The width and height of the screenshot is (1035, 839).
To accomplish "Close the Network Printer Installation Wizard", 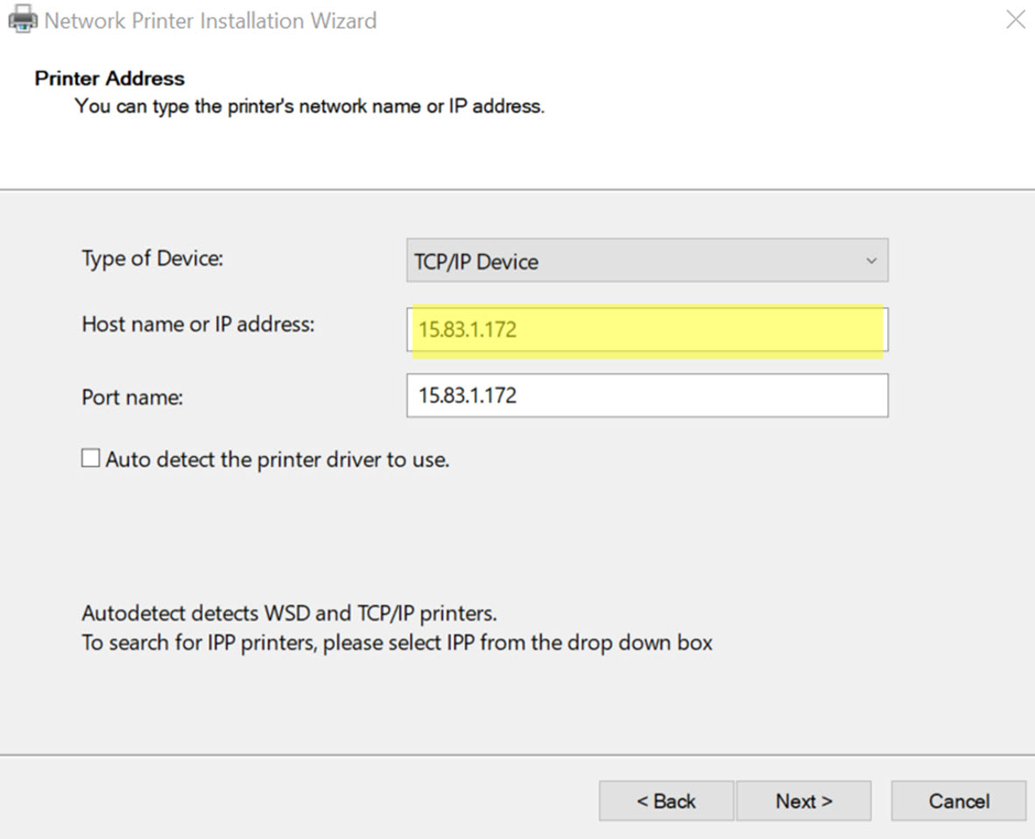I will pyautogui.click(x=1015, y=18).
